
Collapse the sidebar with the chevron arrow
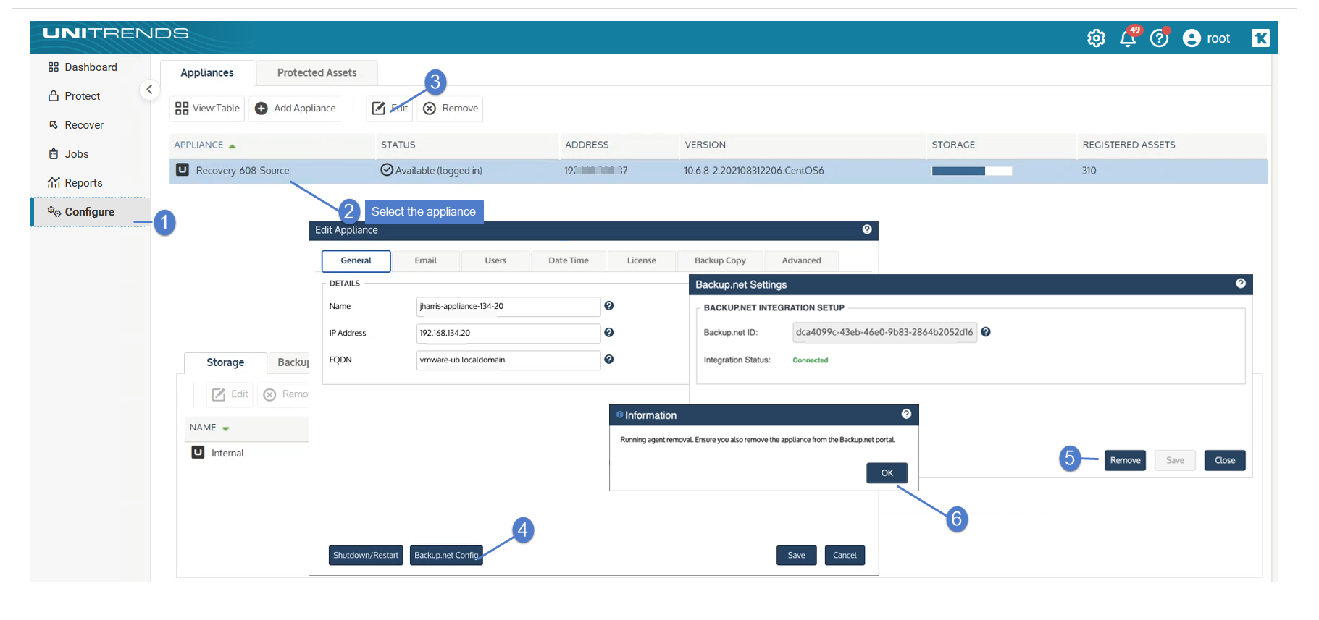click(149, 90)
